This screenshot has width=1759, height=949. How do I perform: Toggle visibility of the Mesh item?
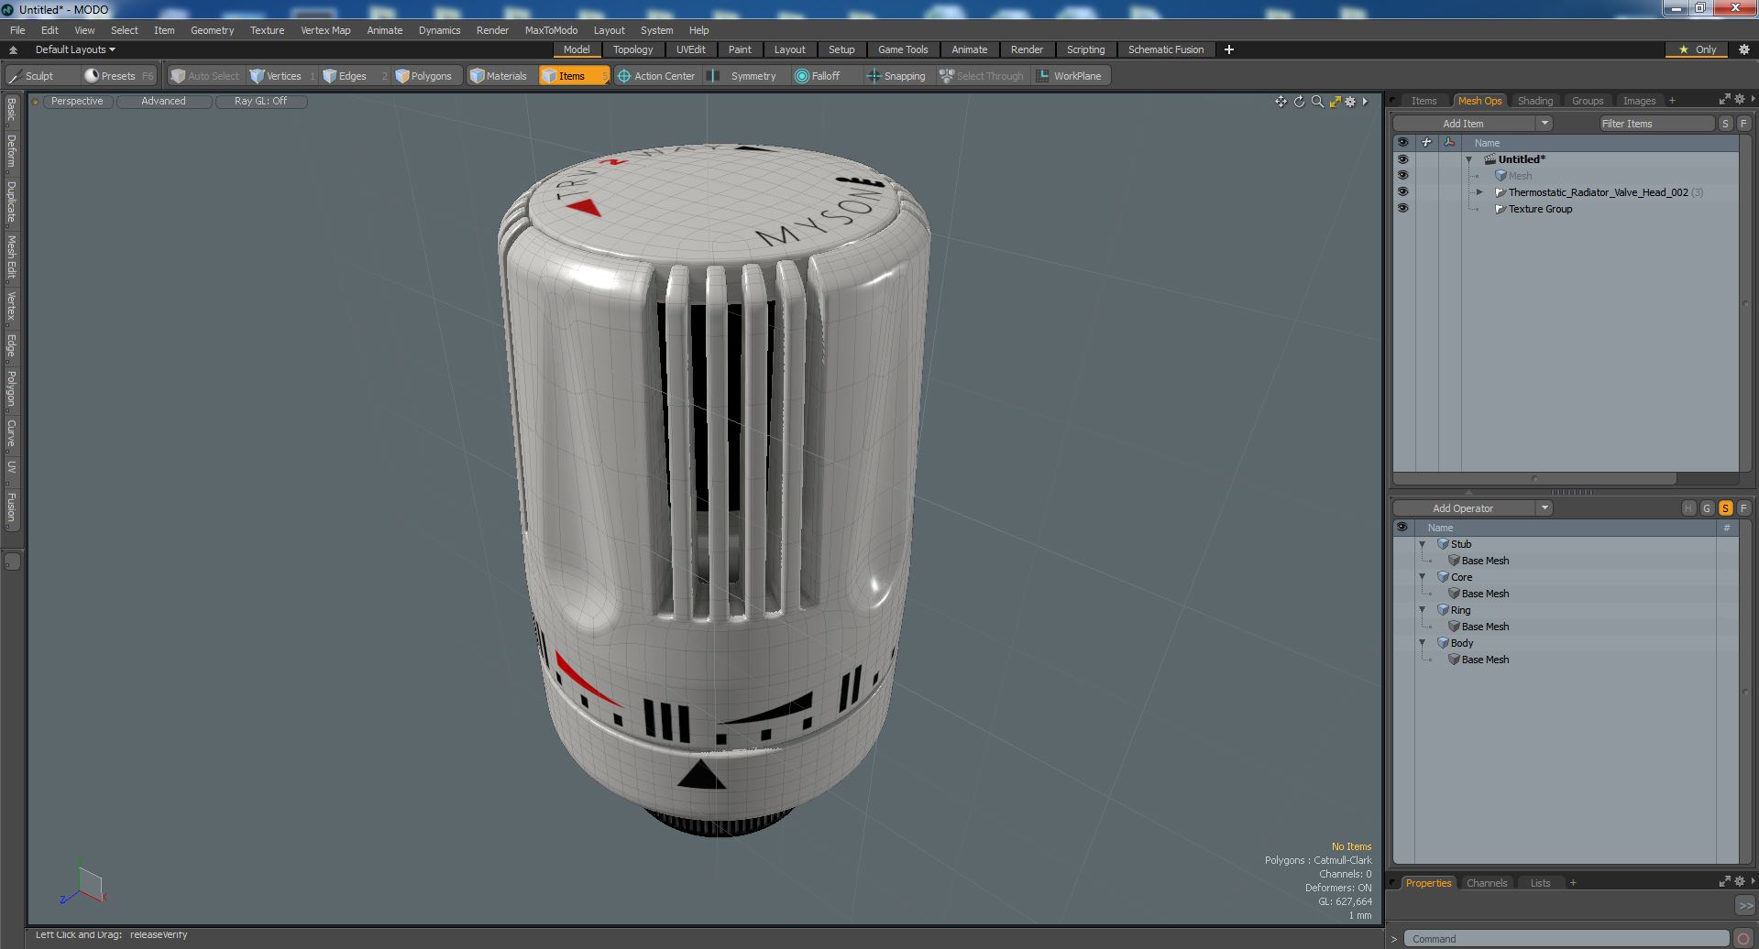tap(1402, 176)
